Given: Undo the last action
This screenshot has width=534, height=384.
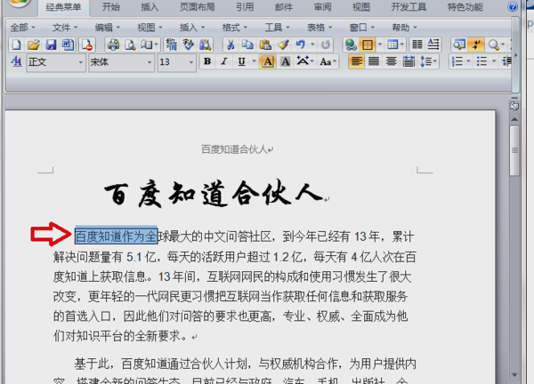Looking at the screenshot, I should pyautogui.click(x=301, y=44).
